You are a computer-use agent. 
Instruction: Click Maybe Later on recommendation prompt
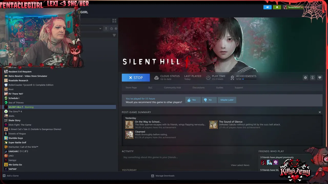pyautogui.click(x=227, y=100)
